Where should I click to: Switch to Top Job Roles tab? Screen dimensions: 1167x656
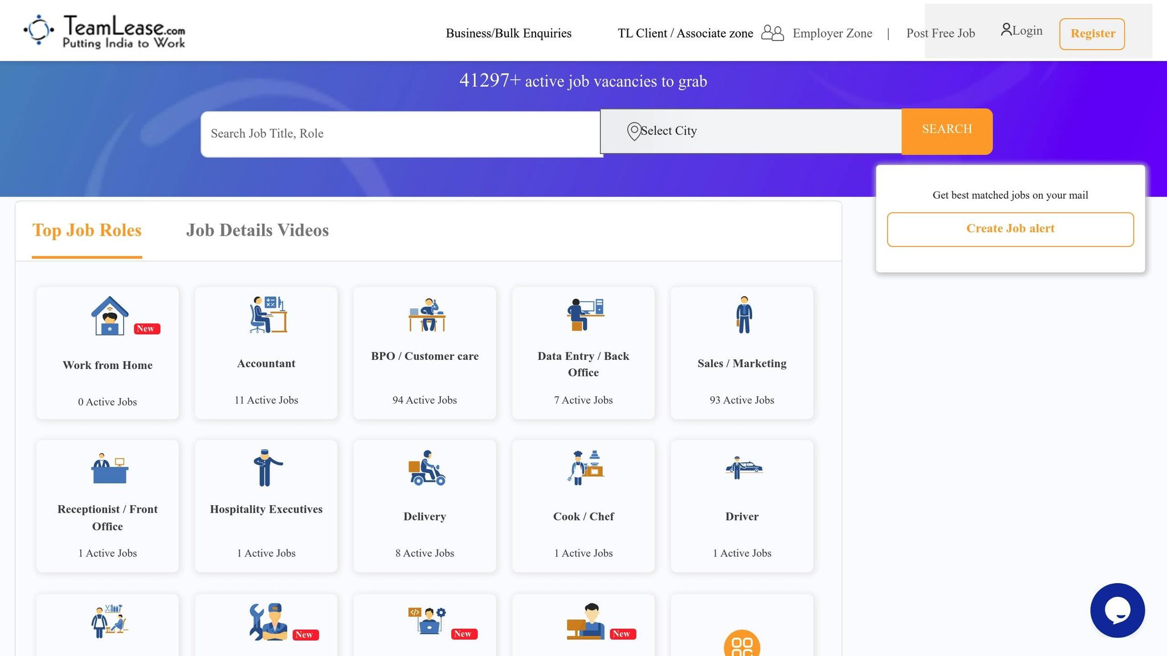[x=87, y=230]
